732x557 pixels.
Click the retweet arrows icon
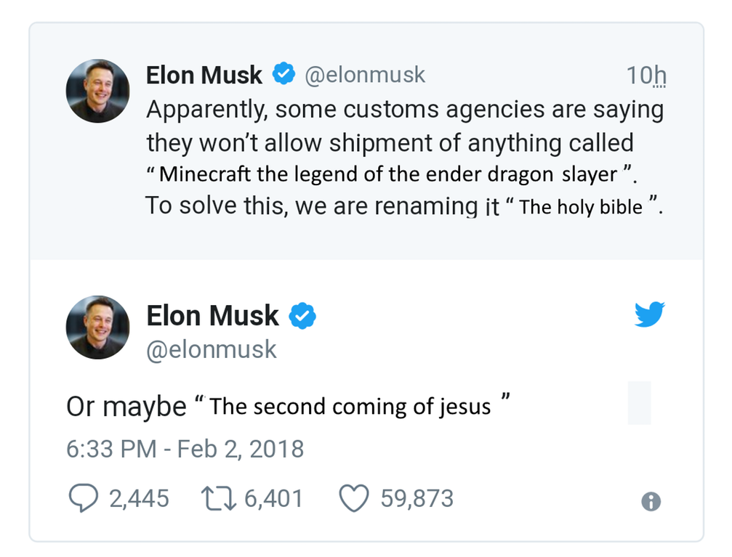click(x=218, y=498)
